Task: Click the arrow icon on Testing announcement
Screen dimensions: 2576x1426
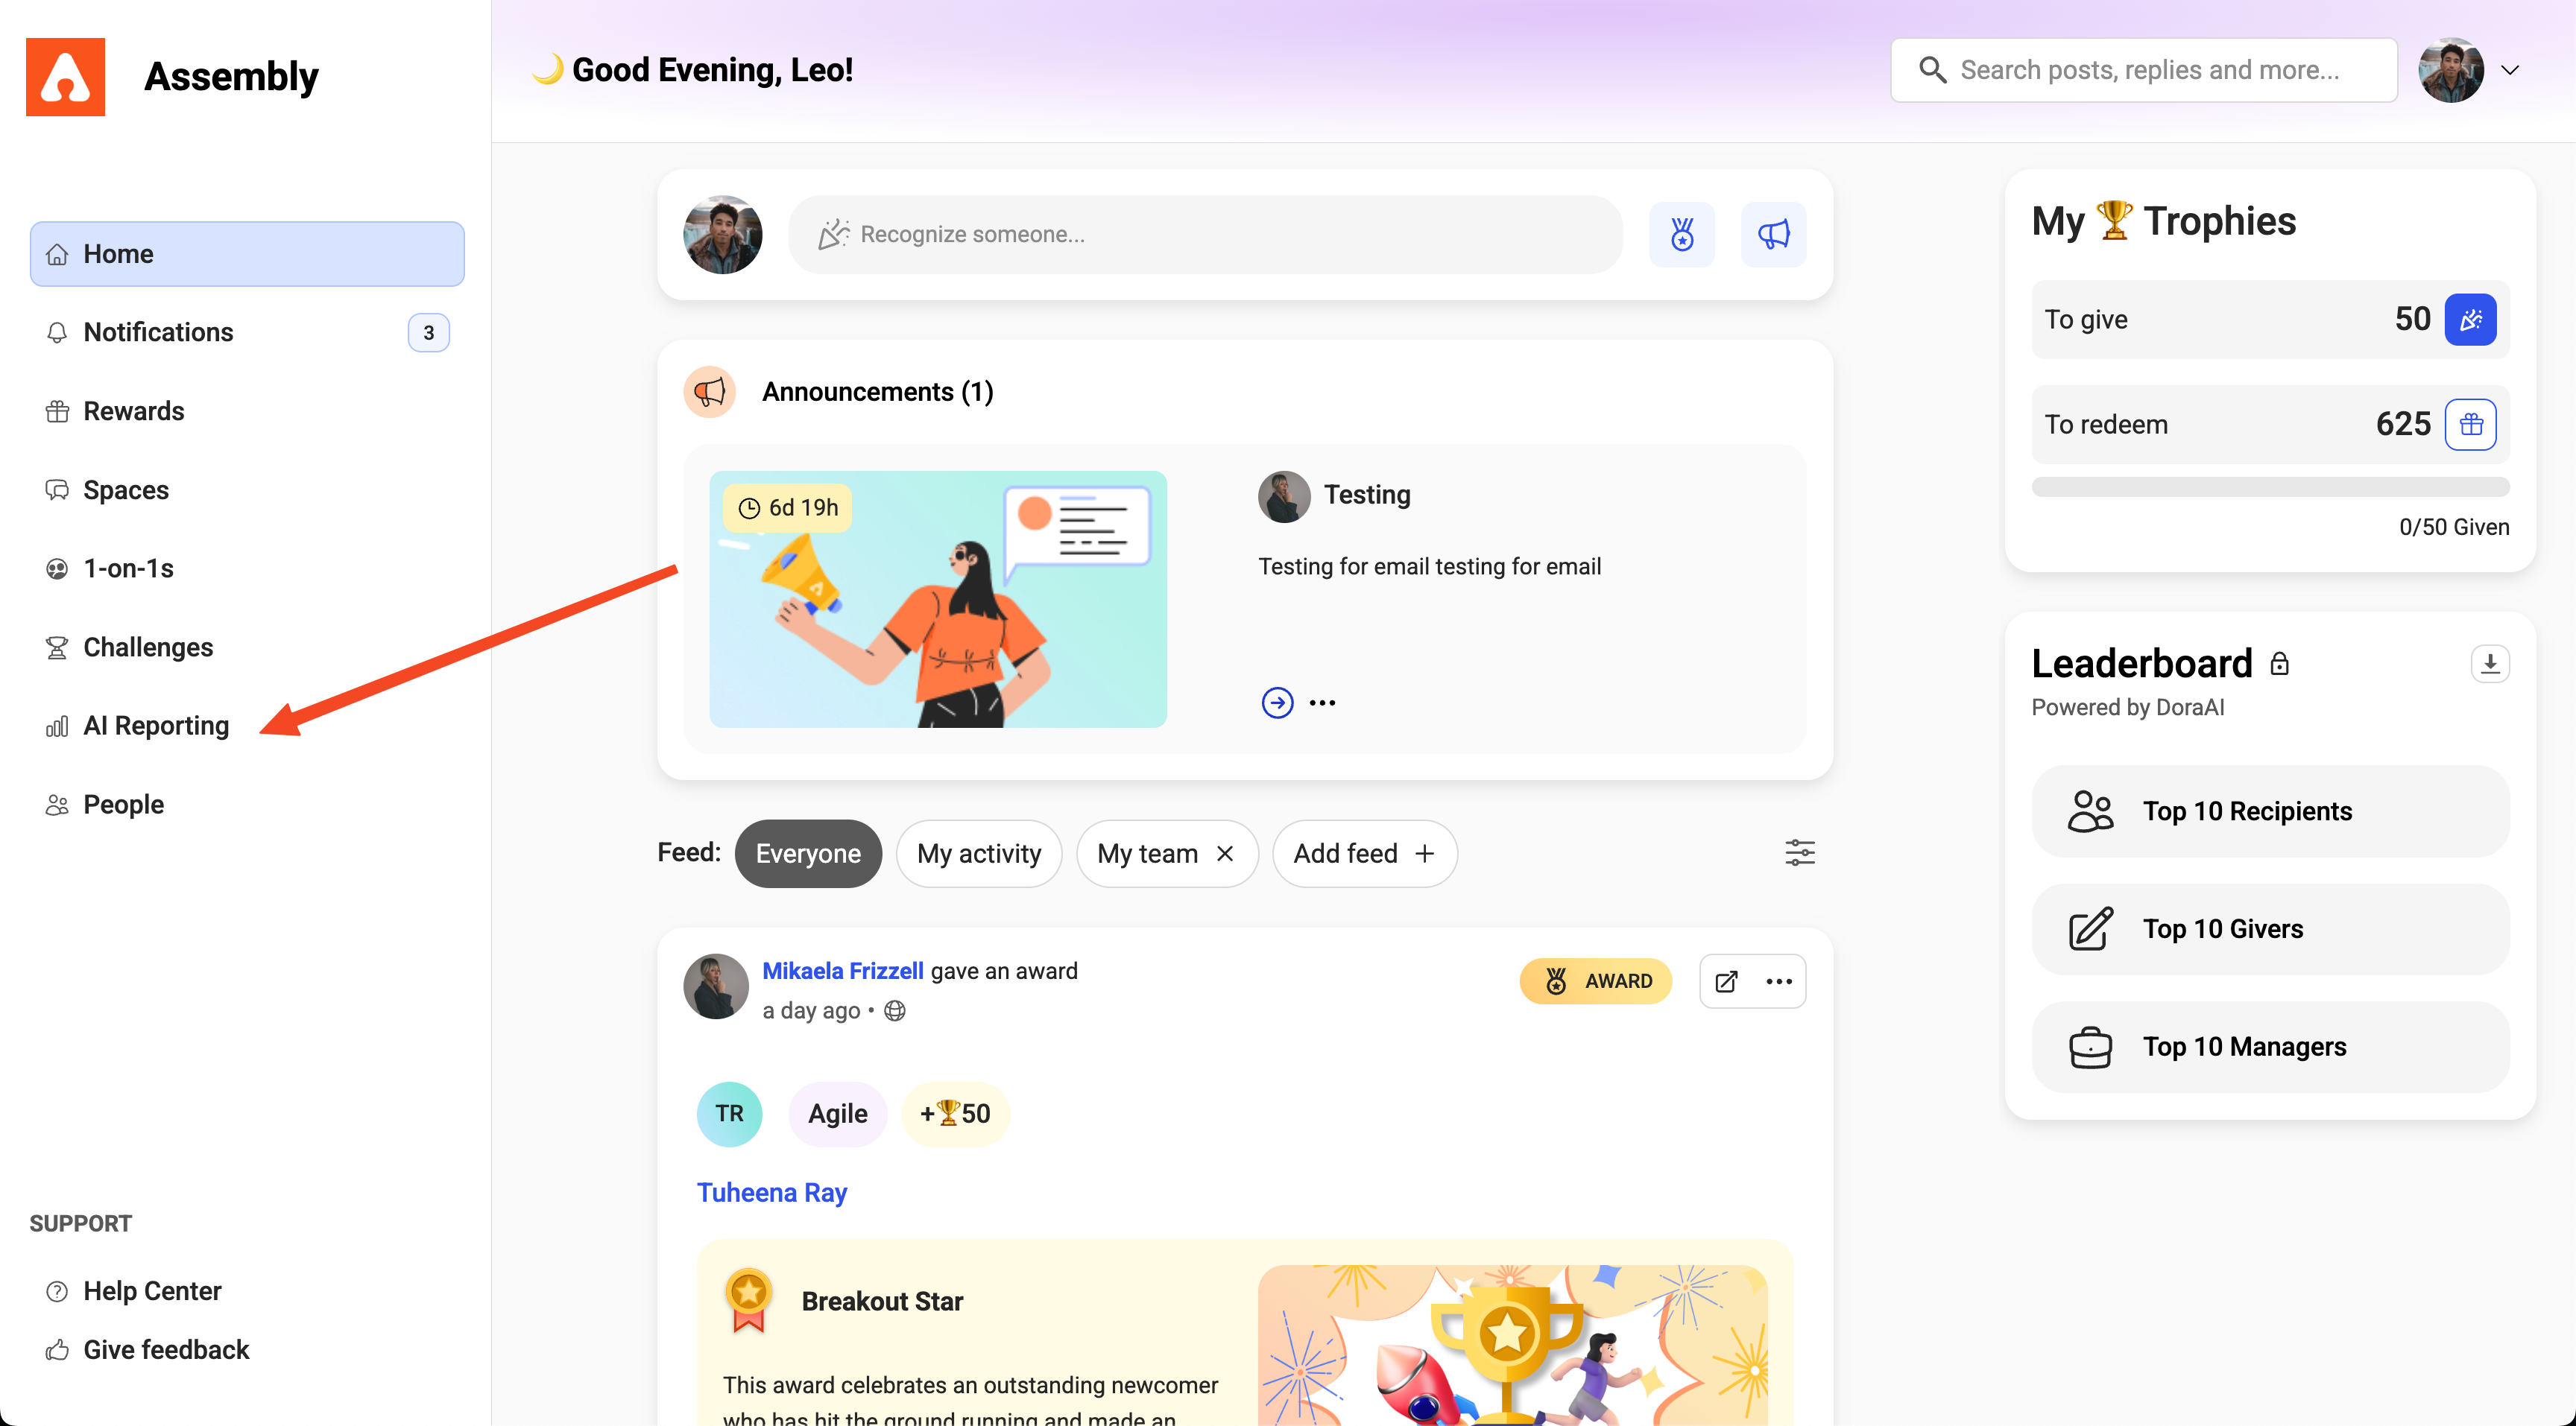Action: tap(1277, 703)
